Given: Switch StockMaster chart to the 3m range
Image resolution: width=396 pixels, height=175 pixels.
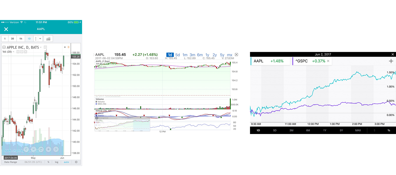Looking at the screenshot, I should coord(192,55).
